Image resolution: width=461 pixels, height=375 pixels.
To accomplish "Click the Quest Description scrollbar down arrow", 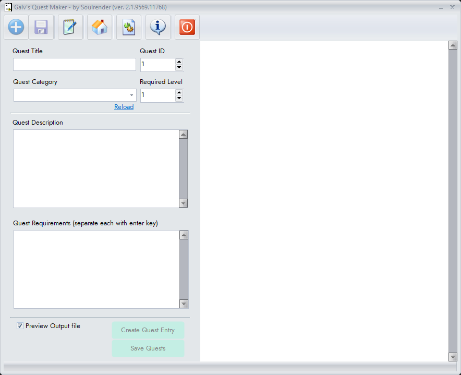I will click(x=184, y=203).
